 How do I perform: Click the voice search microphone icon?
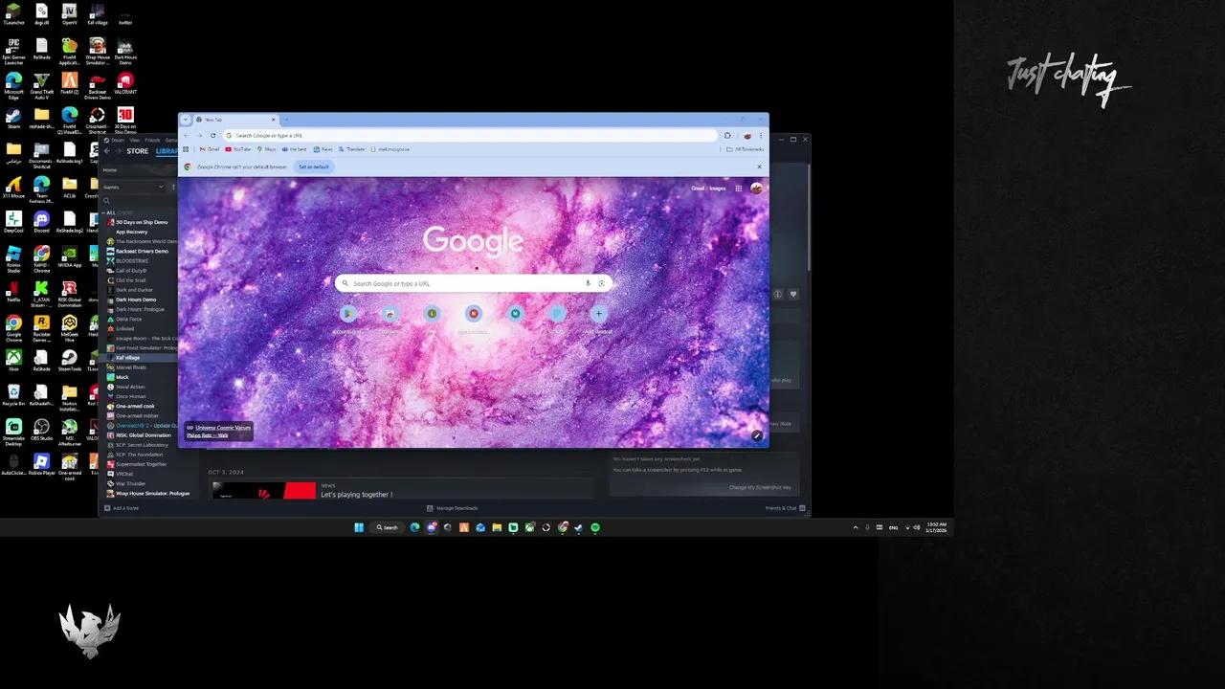click(588, 283)
